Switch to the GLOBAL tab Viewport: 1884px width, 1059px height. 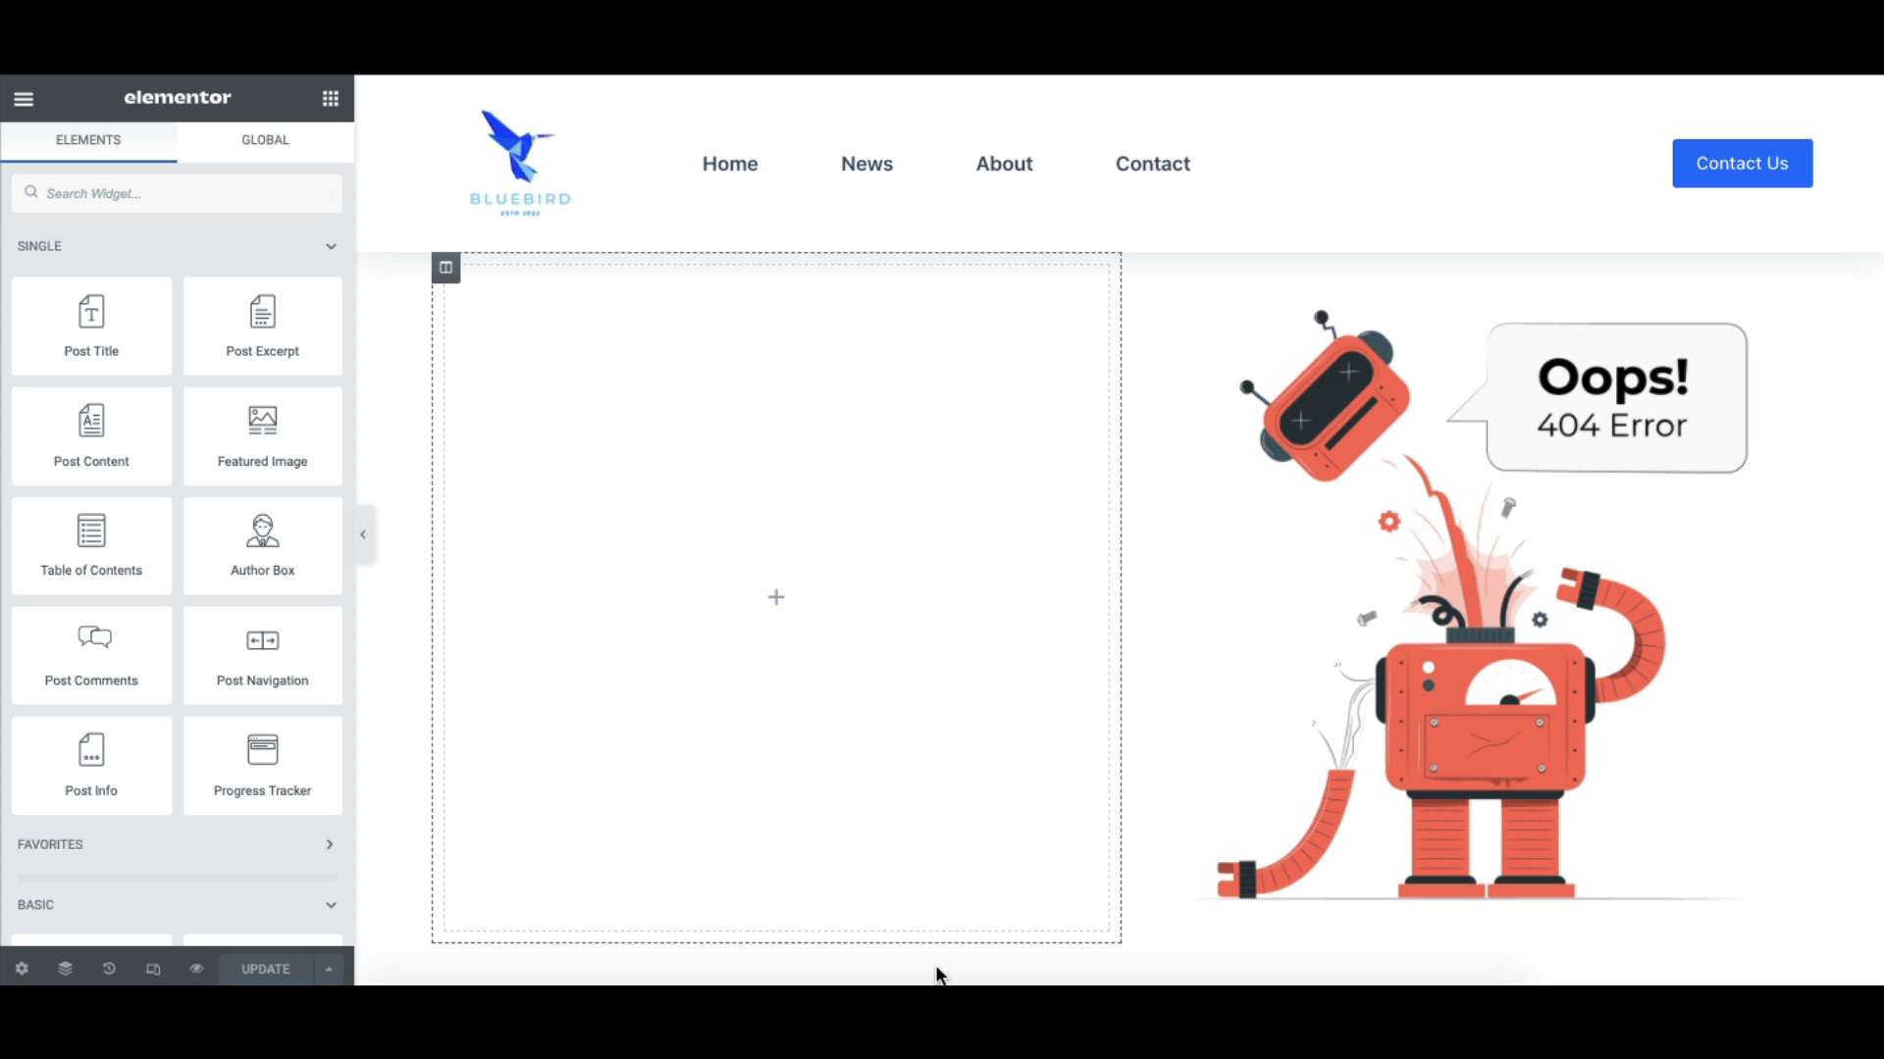264,139
